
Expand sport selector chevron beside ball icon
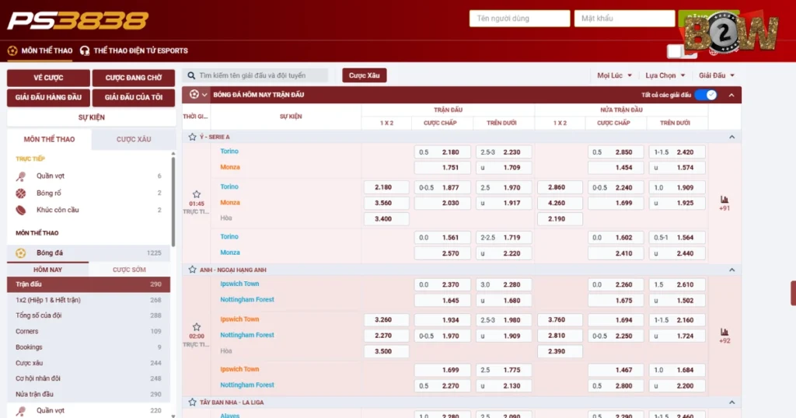click(x=204, y=95)
